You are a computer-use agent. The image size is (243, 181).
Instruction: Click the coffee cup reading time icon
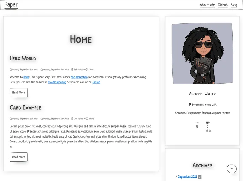pos(208,123)
